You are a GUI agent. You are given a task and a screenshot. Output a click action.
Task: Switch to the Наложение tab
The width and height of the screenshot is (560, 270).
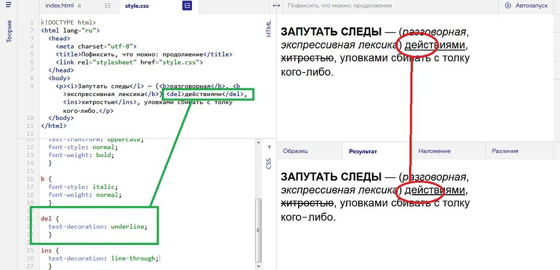coord(434,151)
